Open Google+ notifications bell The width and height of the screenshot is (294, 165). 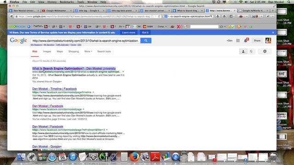(246, 40)
